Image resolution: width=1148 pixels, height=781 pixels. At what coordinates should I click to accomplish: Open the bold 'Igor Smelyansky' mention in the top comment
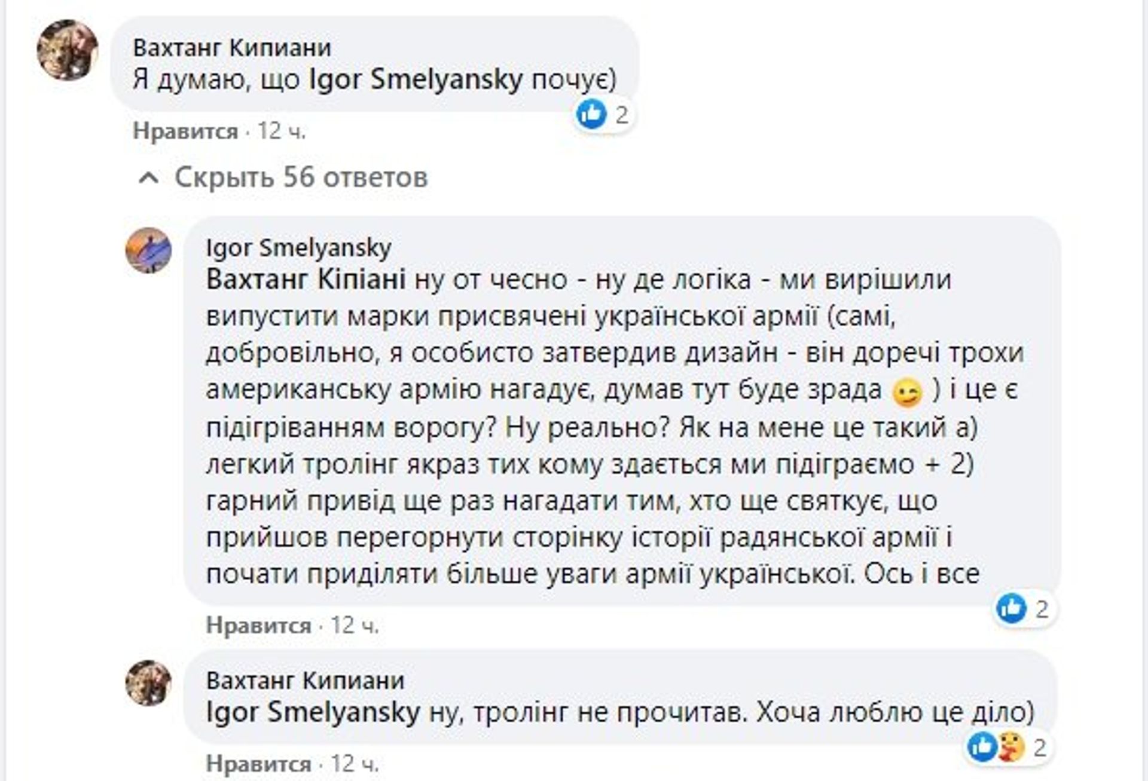click(x=416, y=80)
